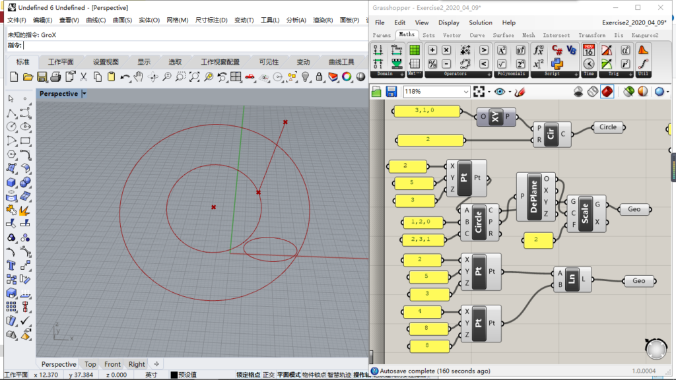
Task: Click the Grasshopper Save blue floppy icon
Action: pyautogui.click(x=391, y=91)
